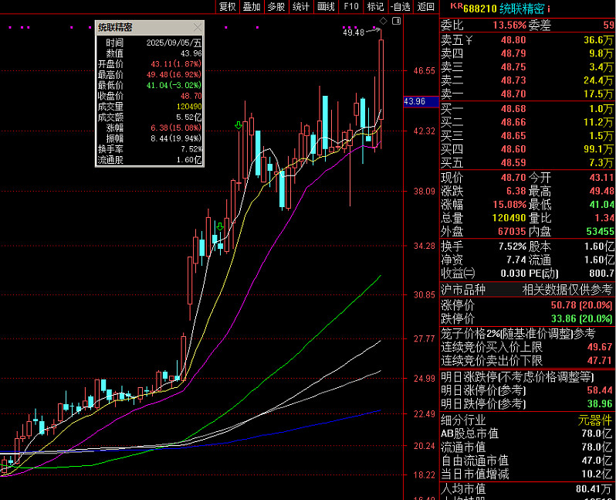Expand the 统计 statistics menu
616x500 pixels.
click(x=301, y=7)
